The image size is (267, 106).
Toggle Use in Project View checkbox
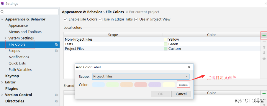[136, 19]
